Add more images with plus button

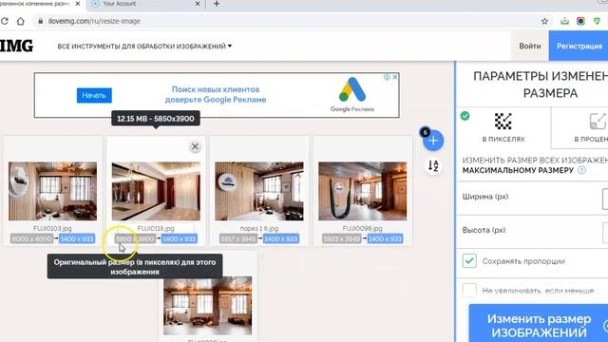tap(433, 141)
